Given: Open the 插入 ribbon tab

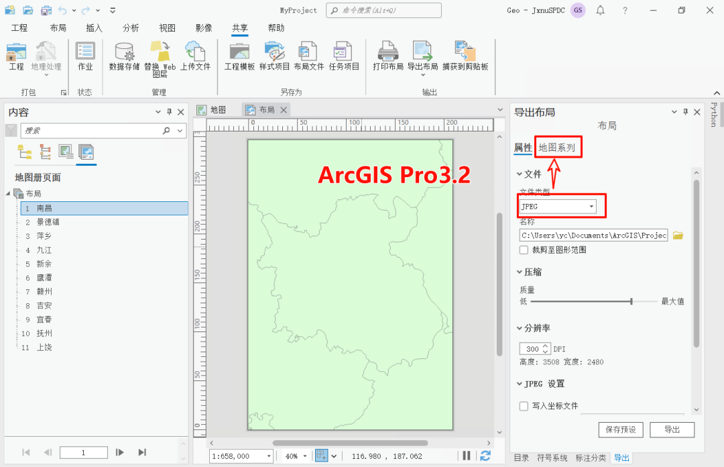Looking at the screenshot, I should click(95, 28).
